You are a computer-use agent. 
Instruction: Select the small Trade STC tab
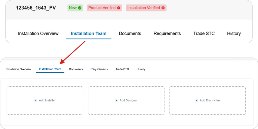[122, 69]
